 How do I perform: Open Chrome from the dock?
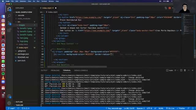tap(3, 33)
